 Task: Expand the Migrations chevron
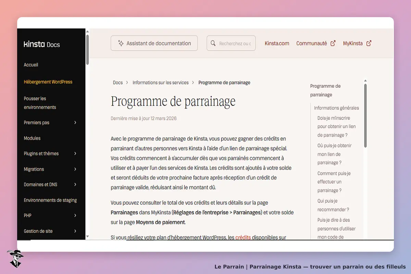(x=75, y=169)
